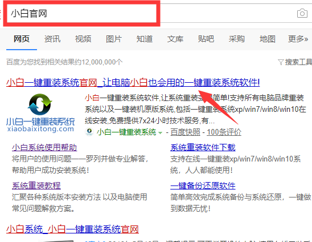Open the 文库 tab
Viewport: 312px width, 242px height.
tap(175, 39)
